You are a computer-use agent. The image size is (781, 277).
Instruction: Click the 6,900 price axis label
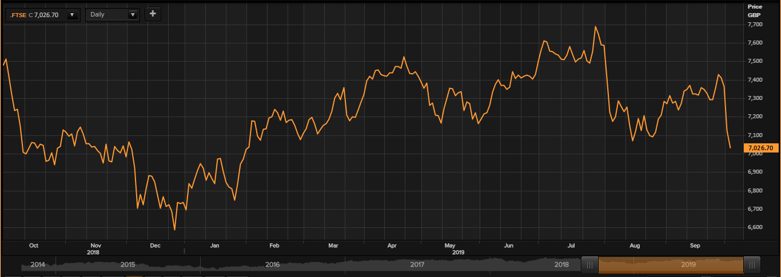(755, 172)
